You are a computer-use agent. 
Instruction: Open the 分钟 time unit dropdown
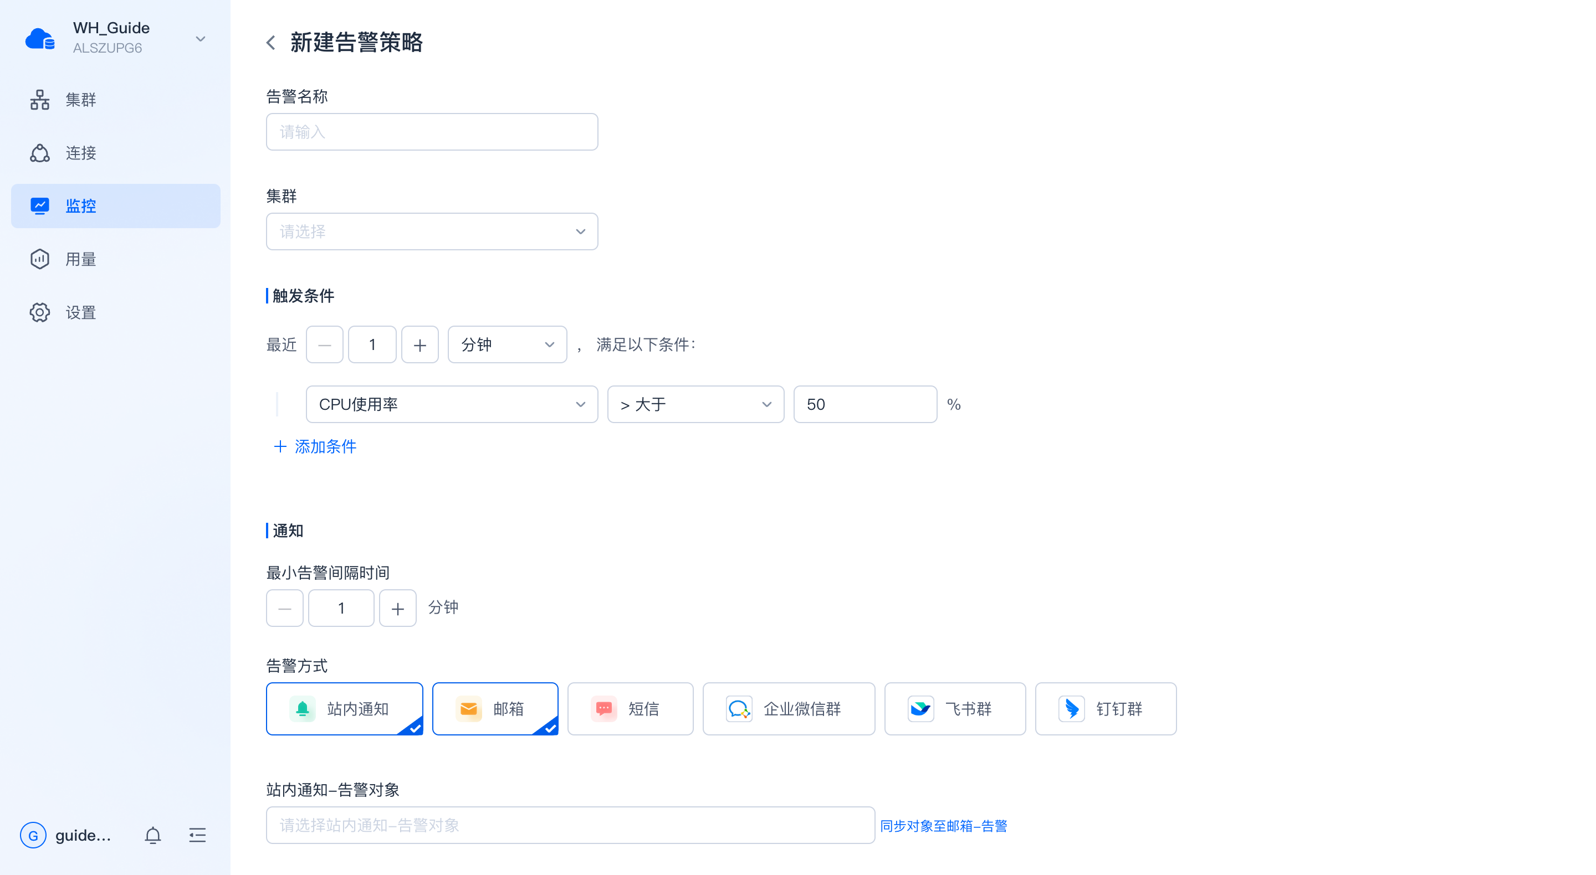pyautogui.click(x=507, y=344)
